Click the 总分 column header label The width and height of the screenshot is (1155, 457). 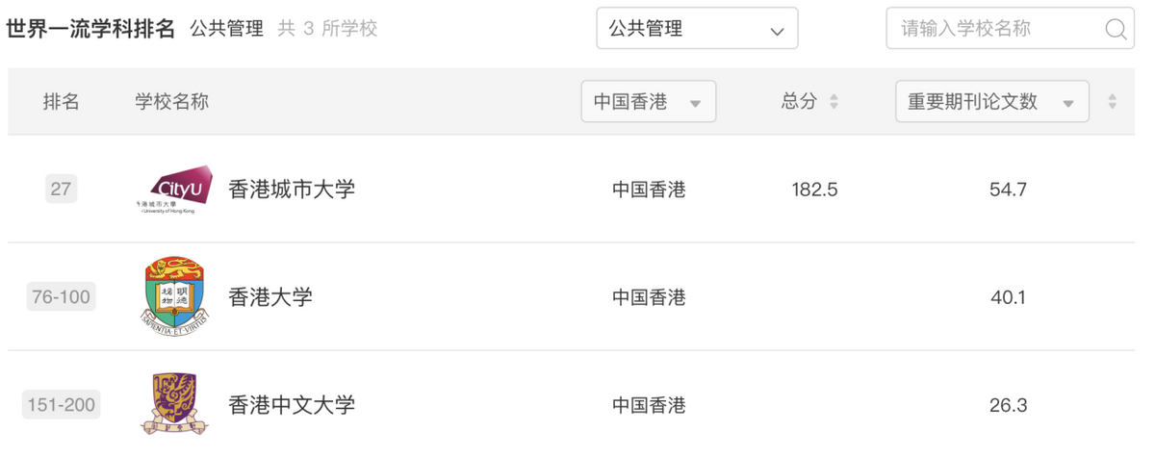point(799,102)
